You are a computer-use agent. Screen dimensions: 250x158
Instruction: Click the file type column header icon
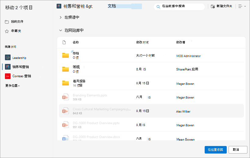coord(64,42)
